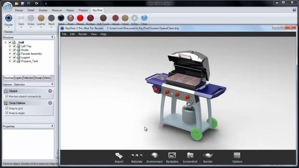Open SpaceClaim help question mark icon
Viewport: 299px width, 168px height.
pyautogui.click(x=294, y=10)
